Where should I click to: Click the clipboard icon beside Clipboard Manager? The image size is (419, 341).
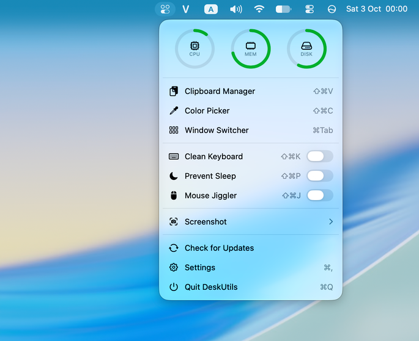pyautogui.click(x=174, y=91)
